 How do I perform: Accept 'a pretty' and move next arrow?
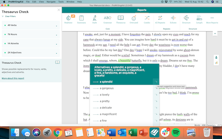click(x=156, y=101)
